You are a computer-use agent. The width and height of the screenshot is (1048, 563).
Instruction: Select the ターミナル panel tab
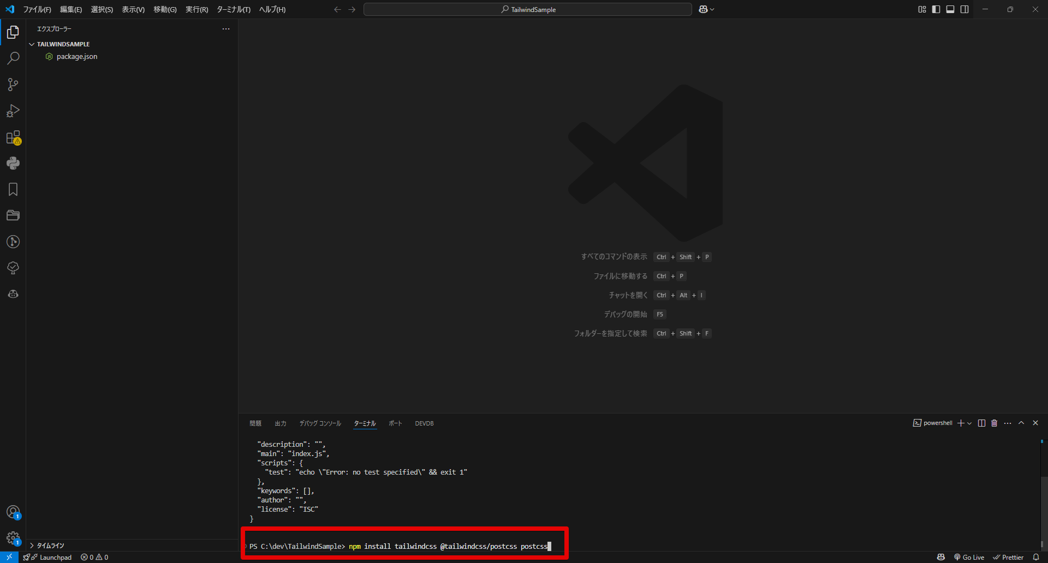click(365, 423)
